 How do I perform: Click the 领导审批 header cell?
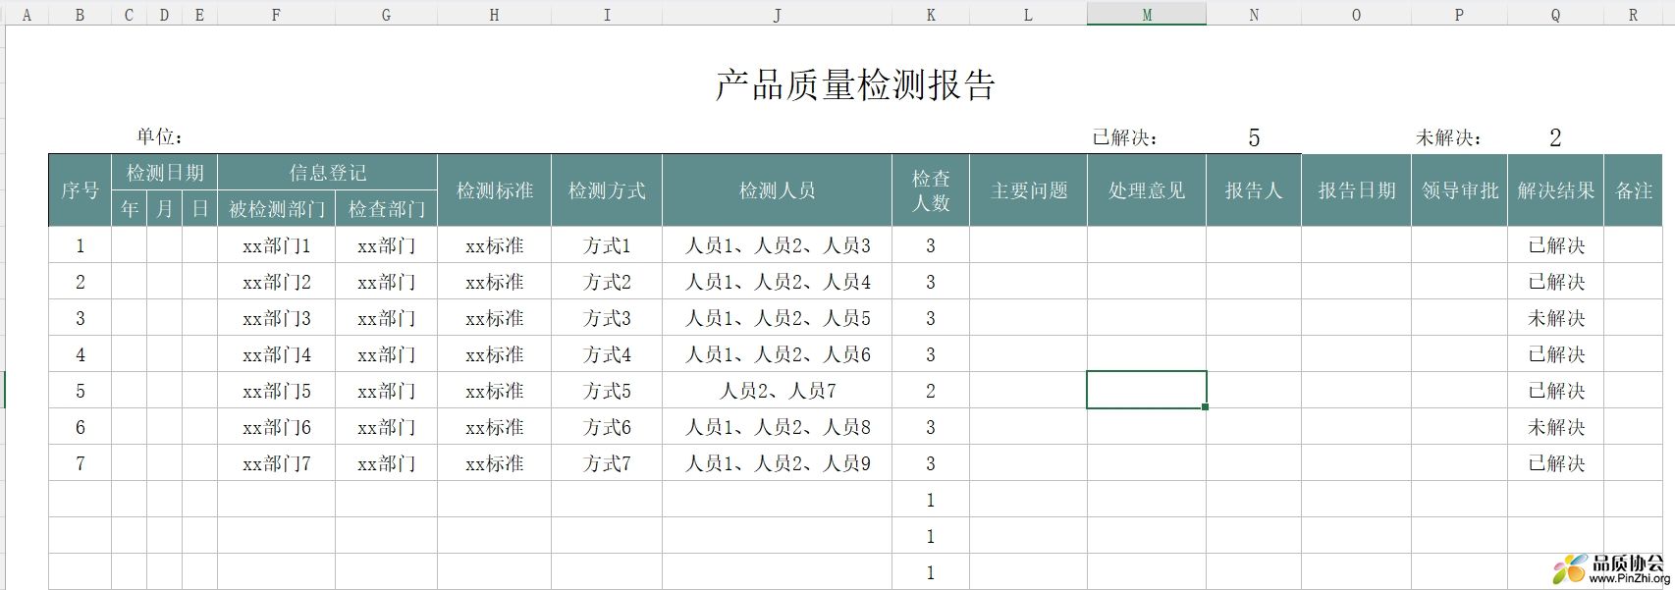coord(1459,190)
